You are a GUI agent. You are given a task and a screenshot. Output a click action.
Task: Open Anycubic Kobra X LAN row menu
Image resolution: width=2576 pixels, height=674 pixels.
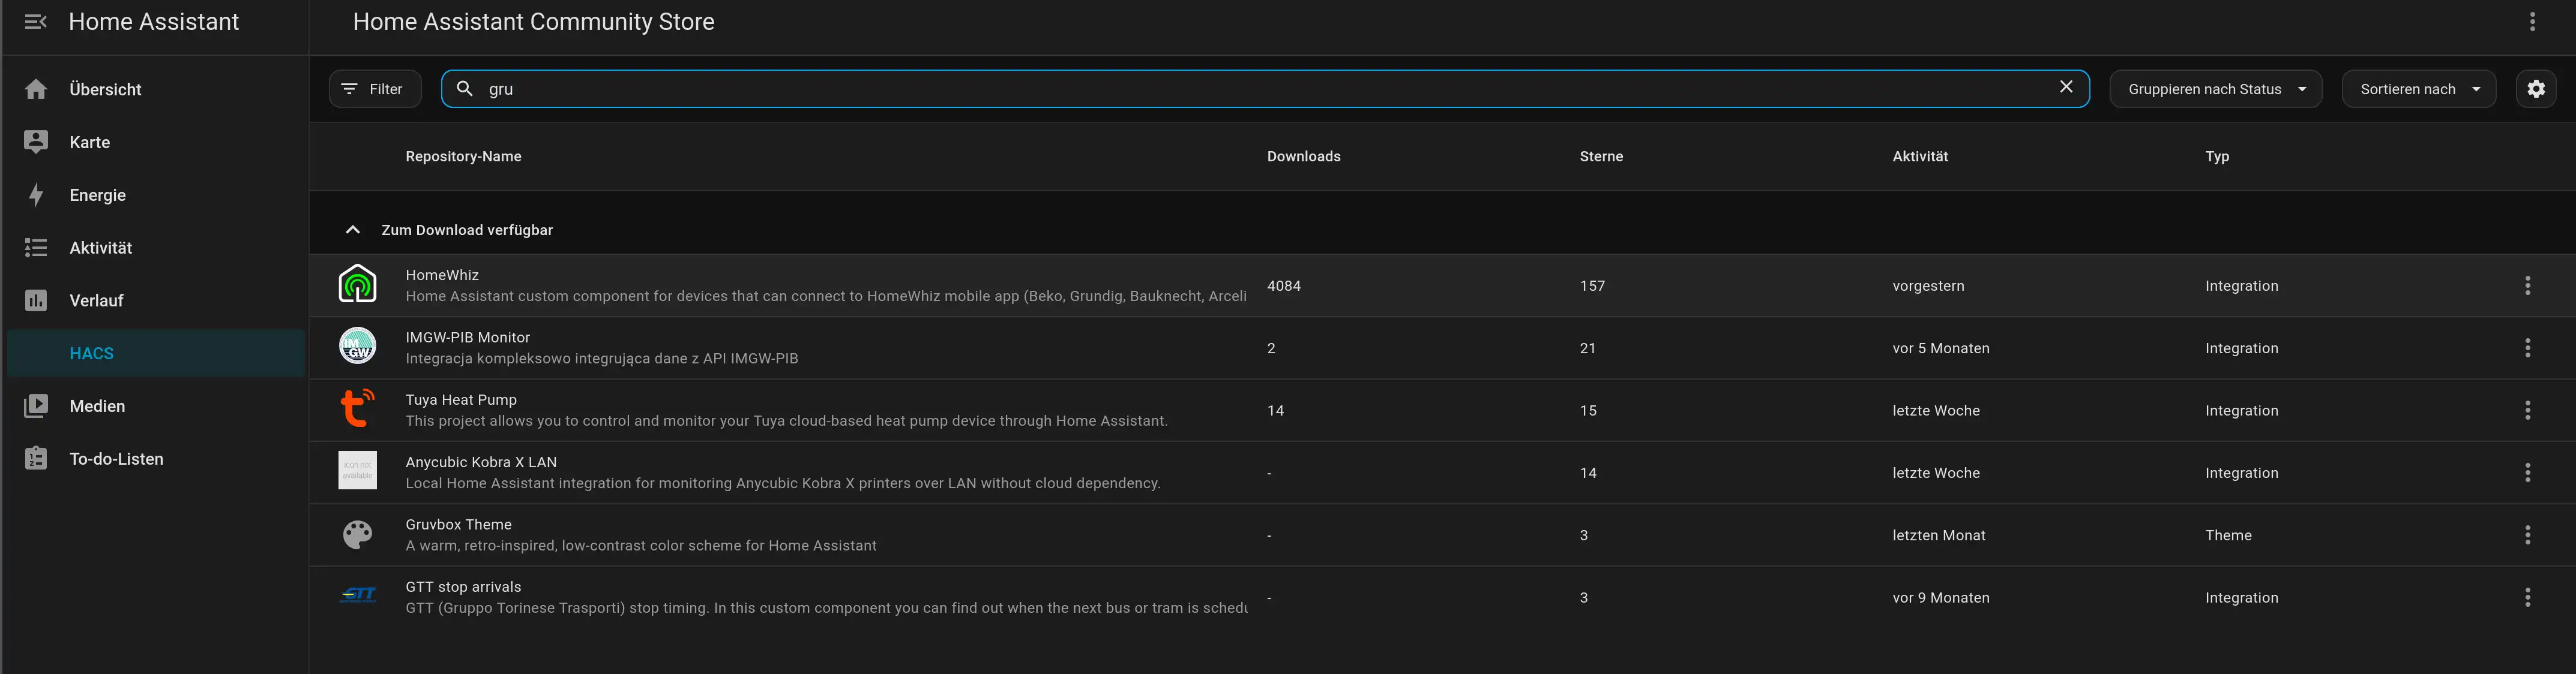point(2528,473)
